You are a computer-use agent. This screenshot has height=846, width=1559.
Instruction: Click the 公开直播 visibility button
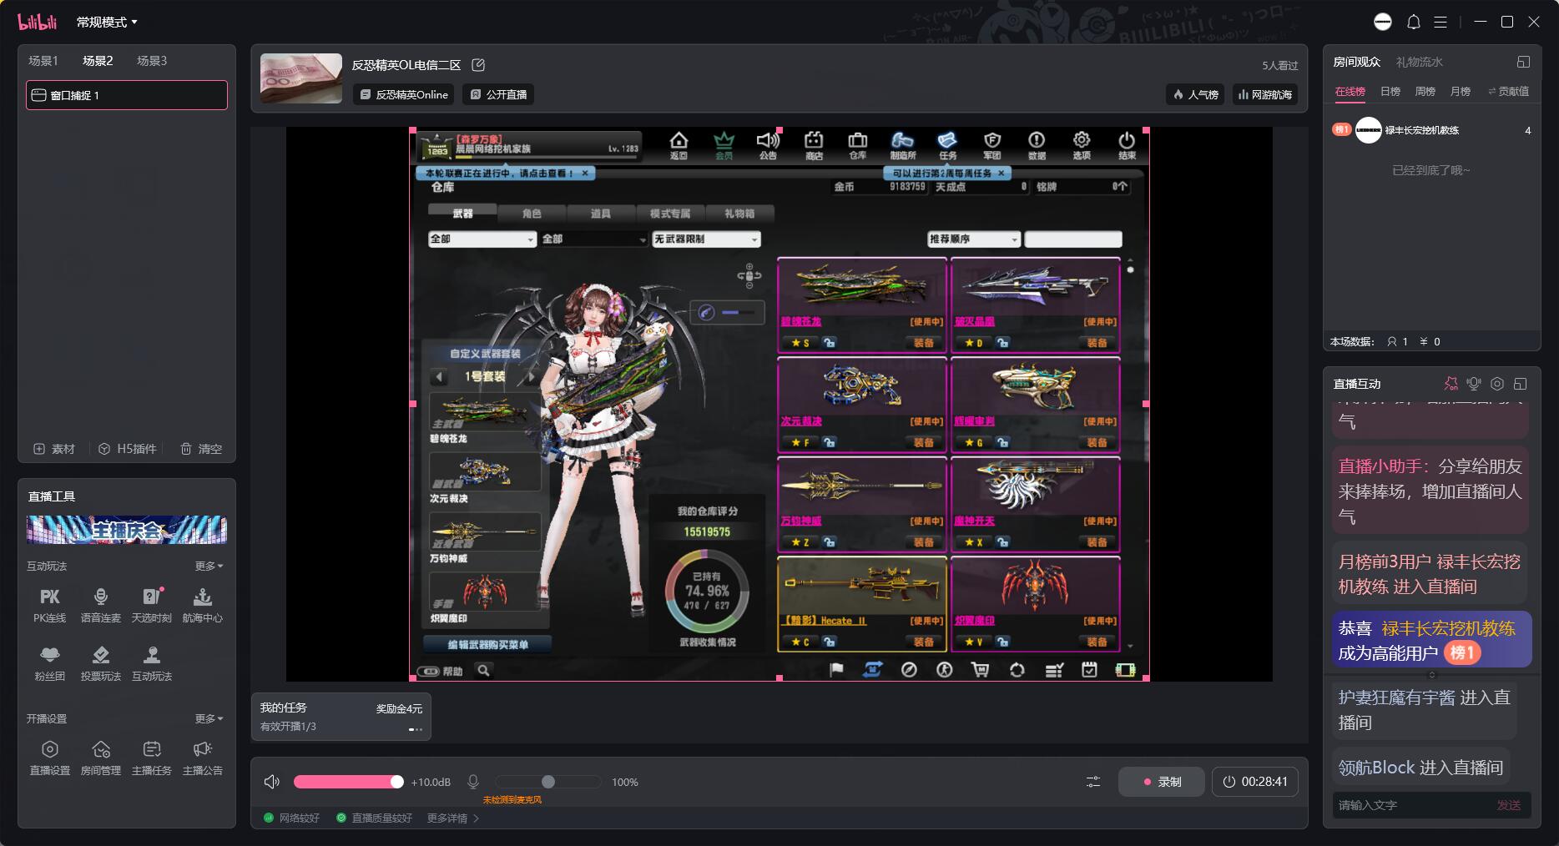(x=498, y=95)
